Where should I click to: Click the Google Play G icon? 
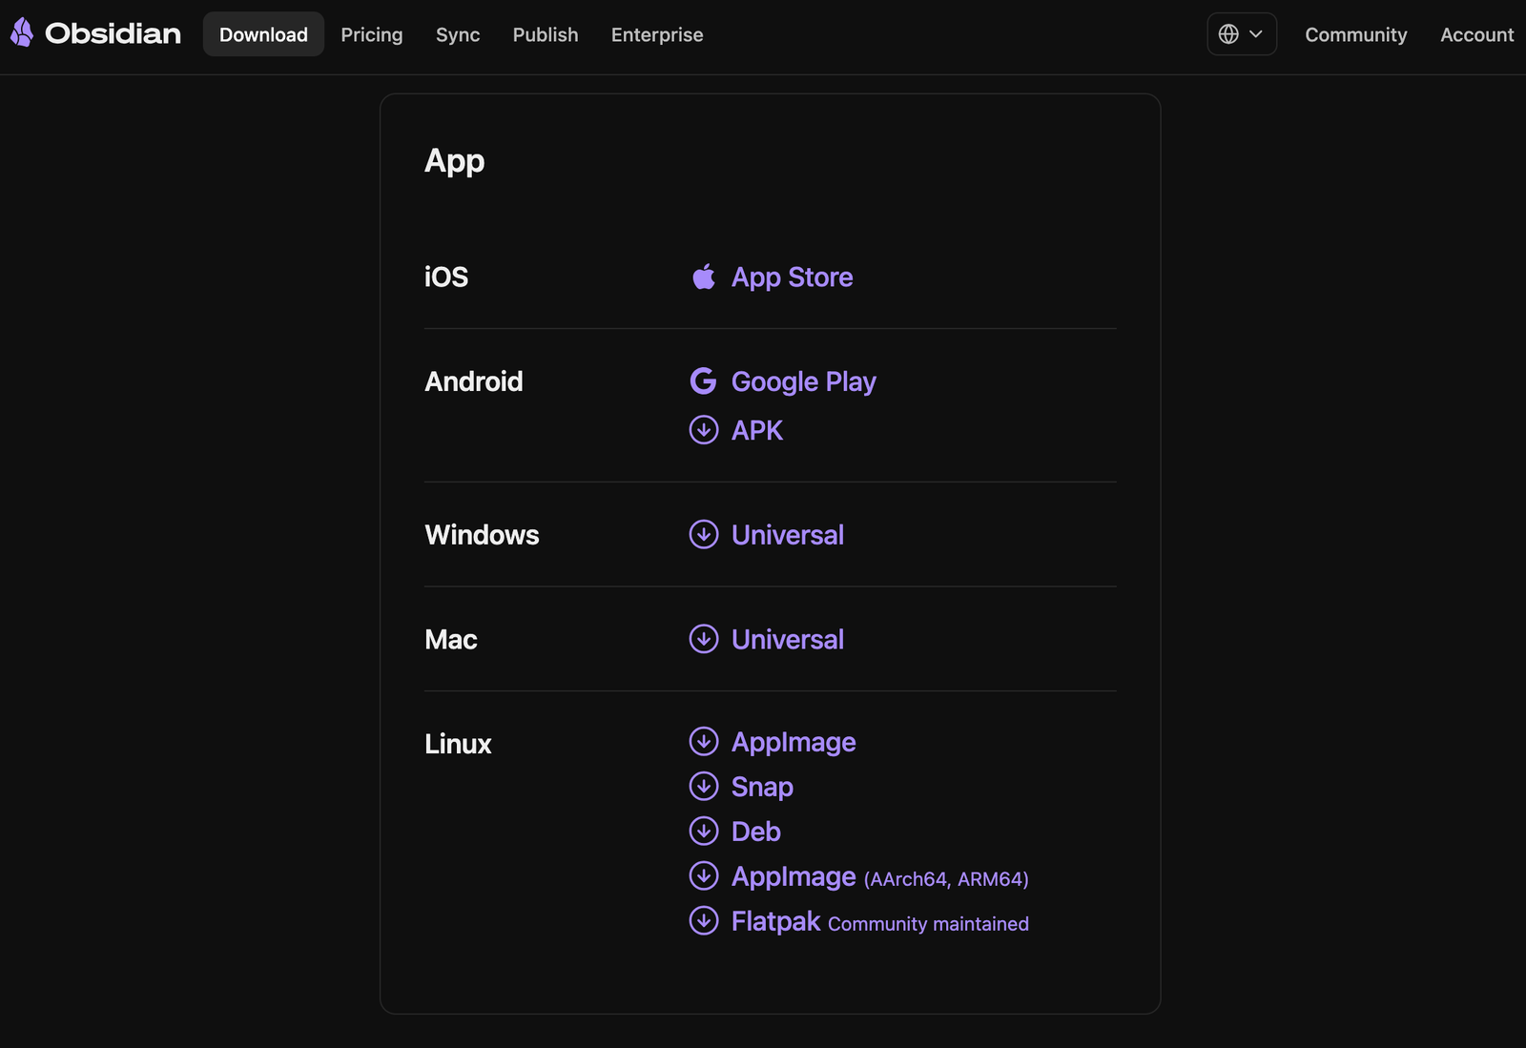tap(703, 380)
